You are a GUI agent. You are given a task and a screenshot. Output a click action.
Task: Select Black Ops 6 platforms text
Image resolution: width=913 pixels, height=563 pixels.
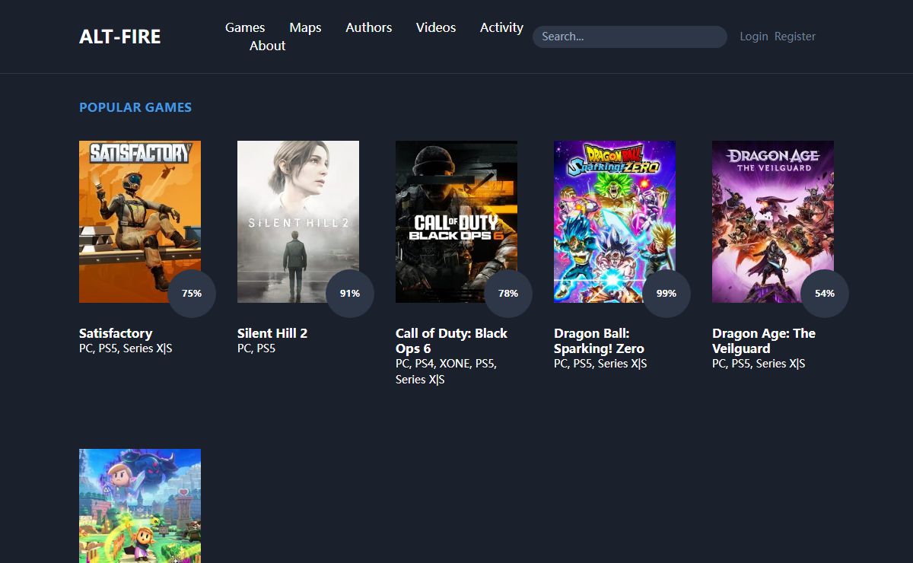pyautogui.click(x=447, y=371)
